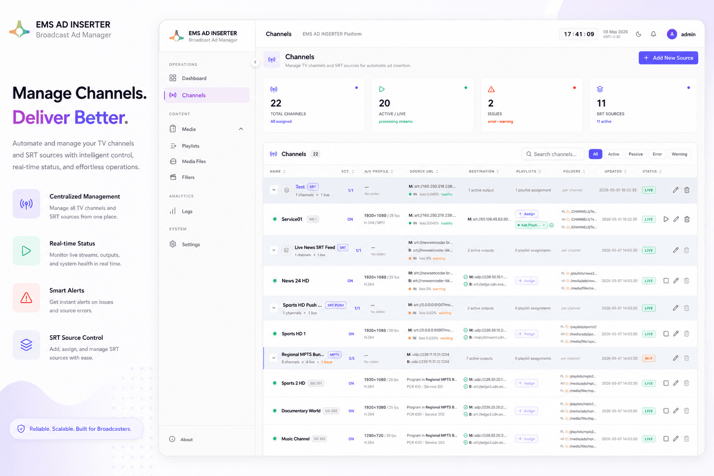Filter channels by Warning

pyautogui.click(x=679, y=154)
